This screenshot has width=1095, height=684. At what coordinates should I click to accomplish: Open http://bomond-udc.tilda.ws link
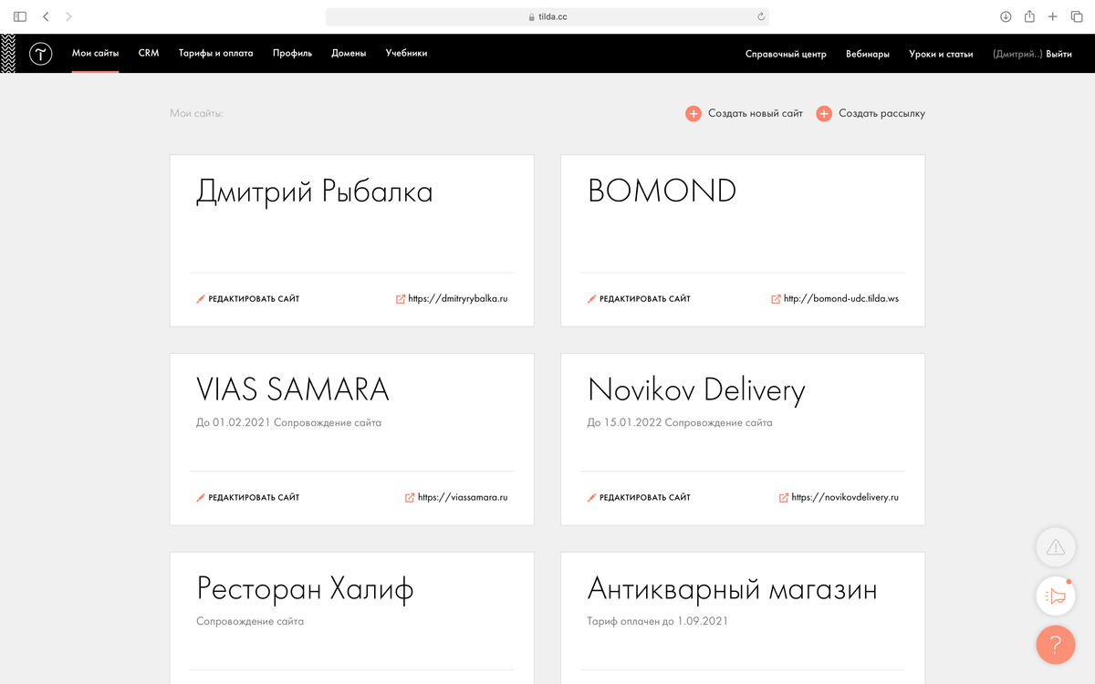click(841, 299)
